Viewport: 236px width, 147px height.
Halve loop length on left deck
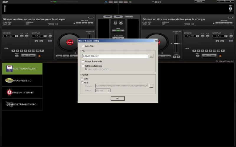pos(13,51)
